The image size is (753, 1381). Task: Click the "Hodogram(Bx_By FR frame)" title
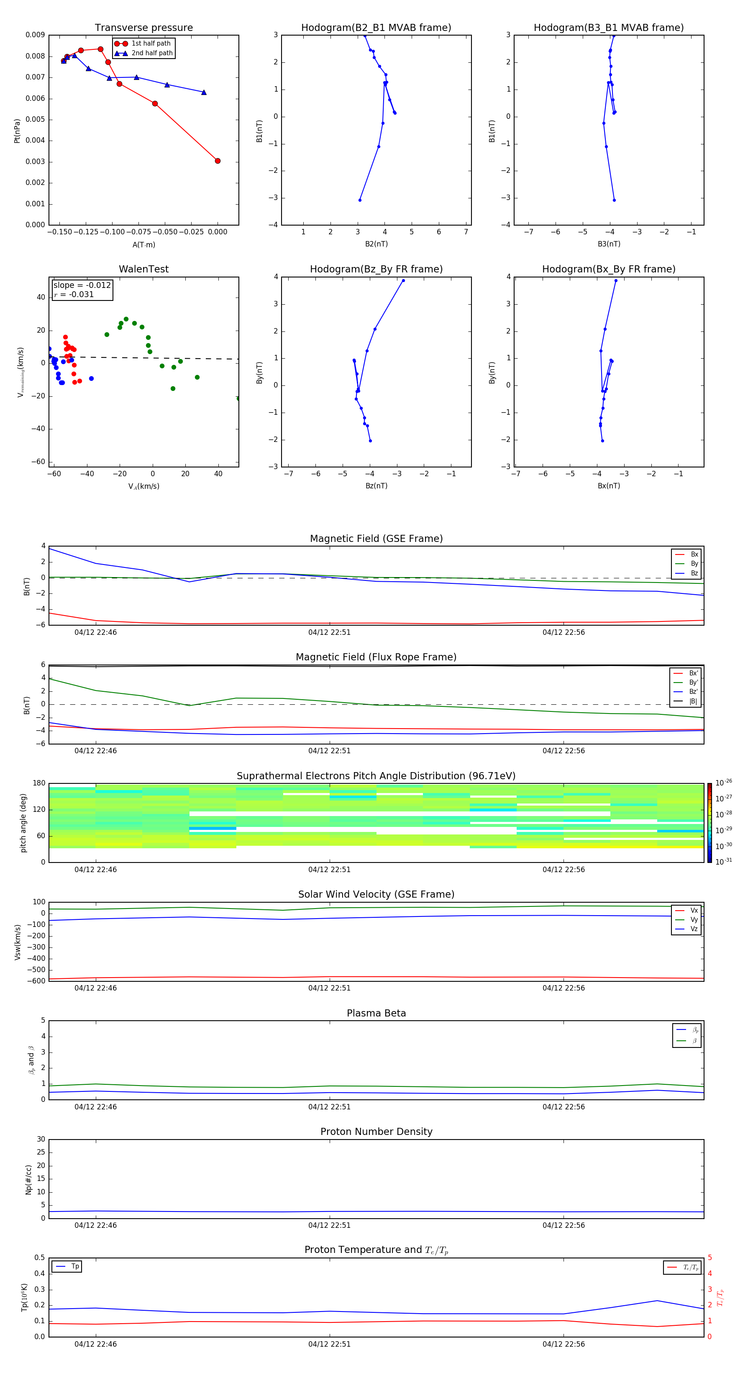pos(608,269)
